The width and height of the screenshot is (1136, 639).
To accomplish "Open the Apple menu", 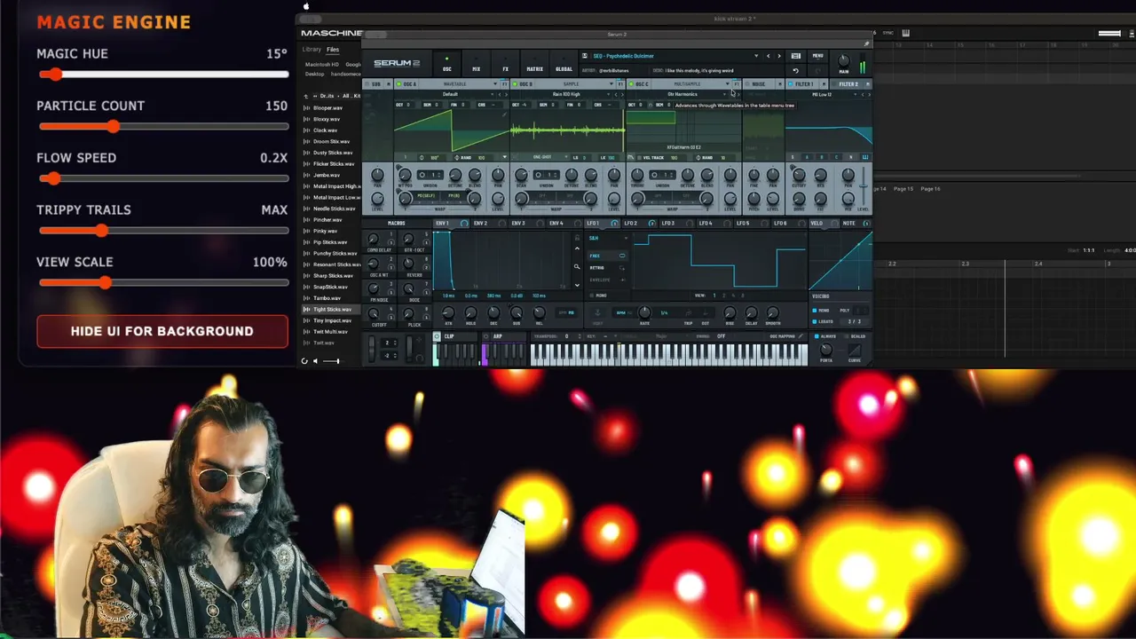I will [306, 6].
